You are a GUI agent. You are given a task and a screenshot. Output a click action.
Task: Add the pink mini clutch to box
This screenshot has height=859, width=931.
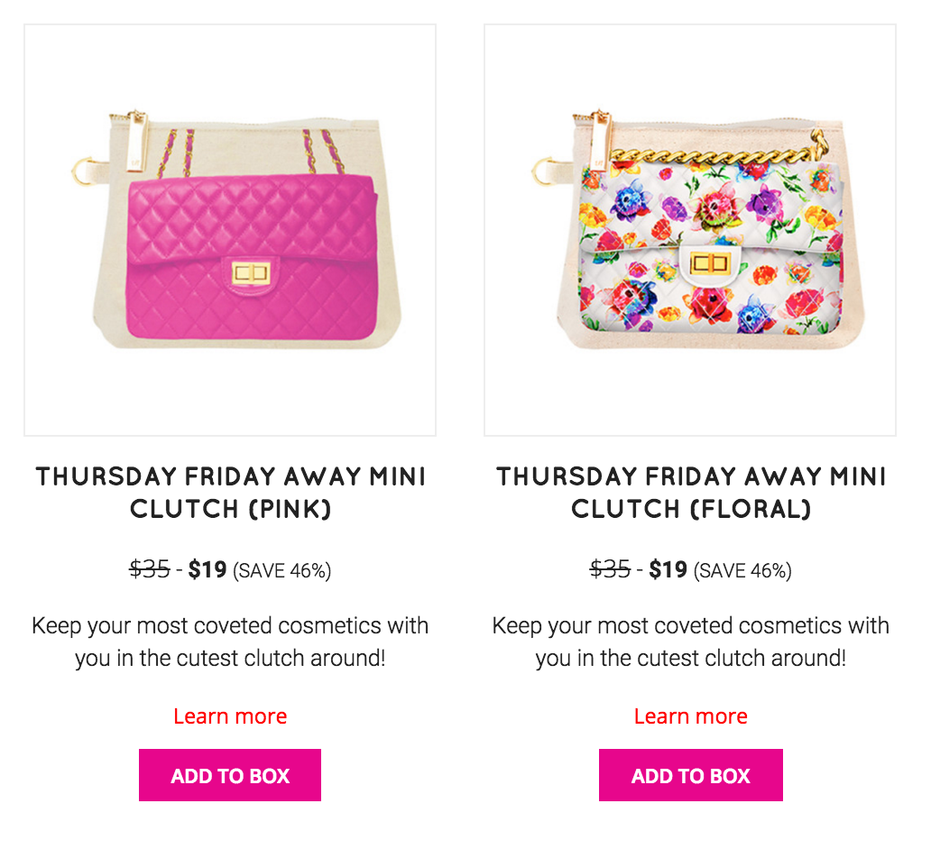230,775
